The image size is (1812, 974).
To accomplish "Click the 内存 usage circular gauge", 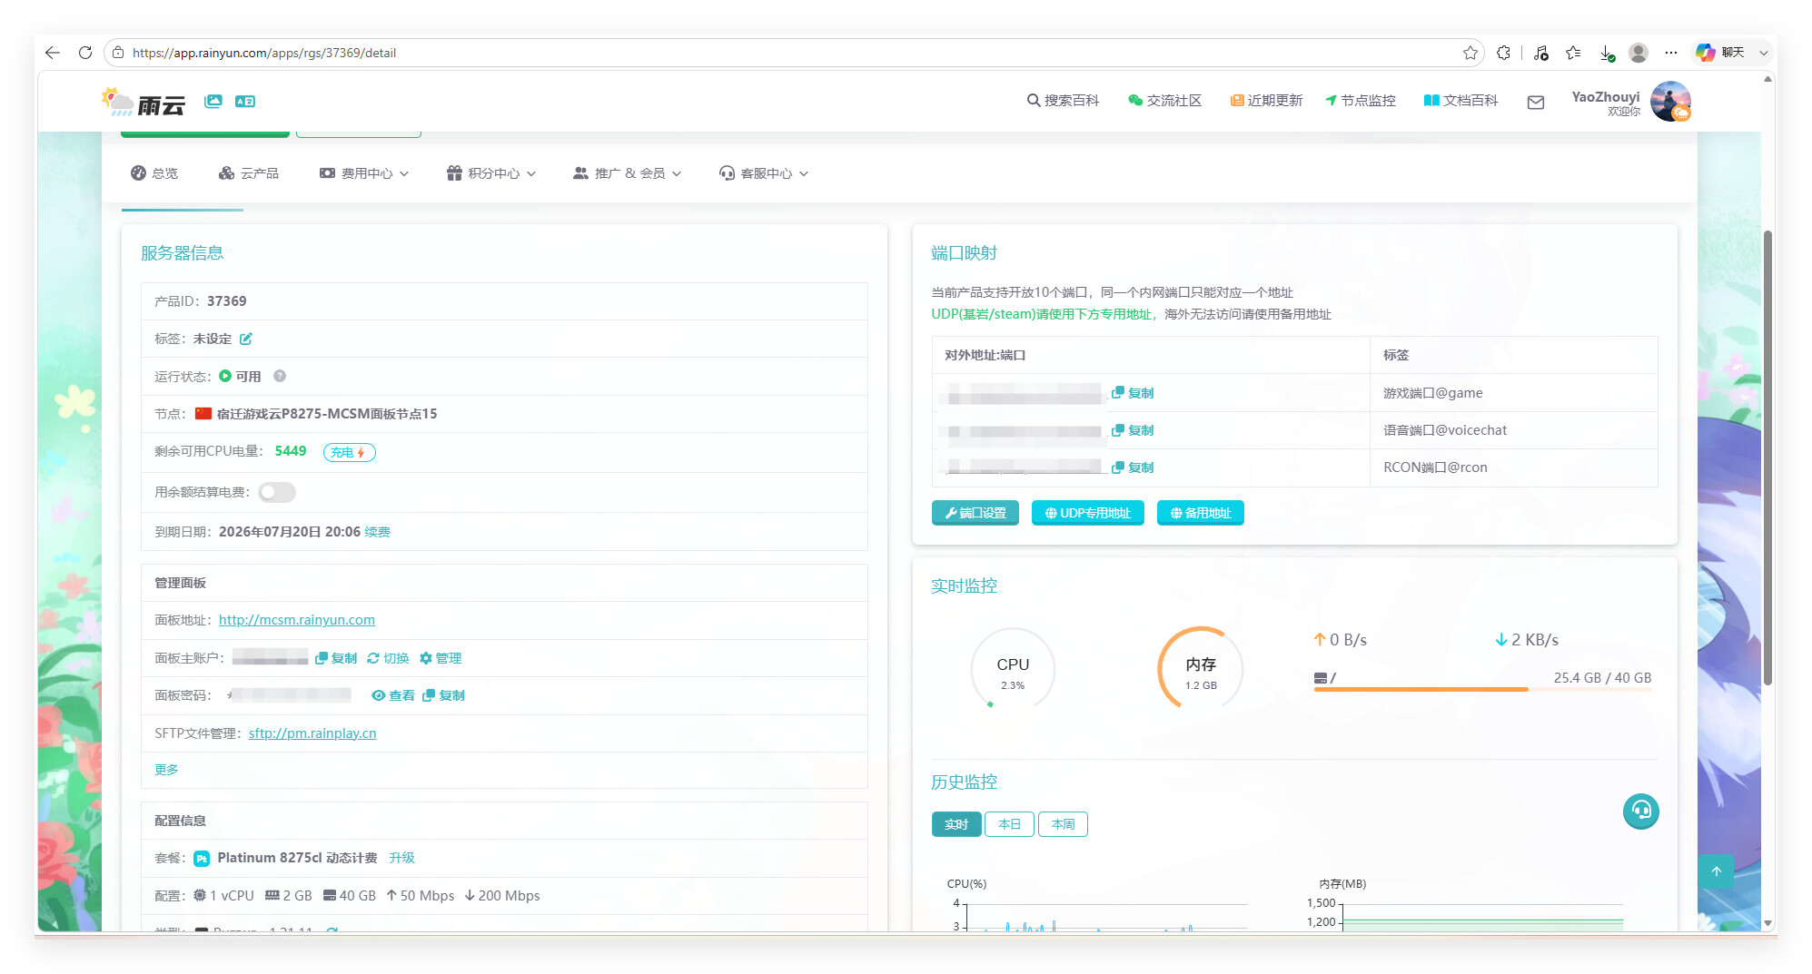I will click(1201, 670).
